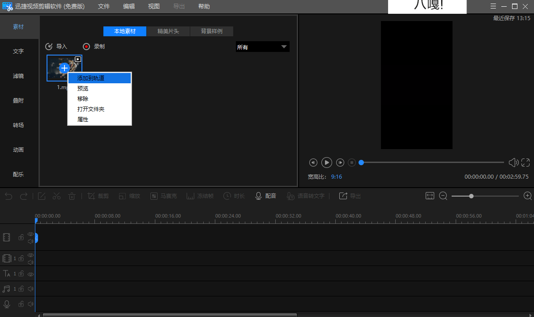Viewport: 534px width, 317px height.
Task: Choose 移除 from context menu
Action: 99,99
